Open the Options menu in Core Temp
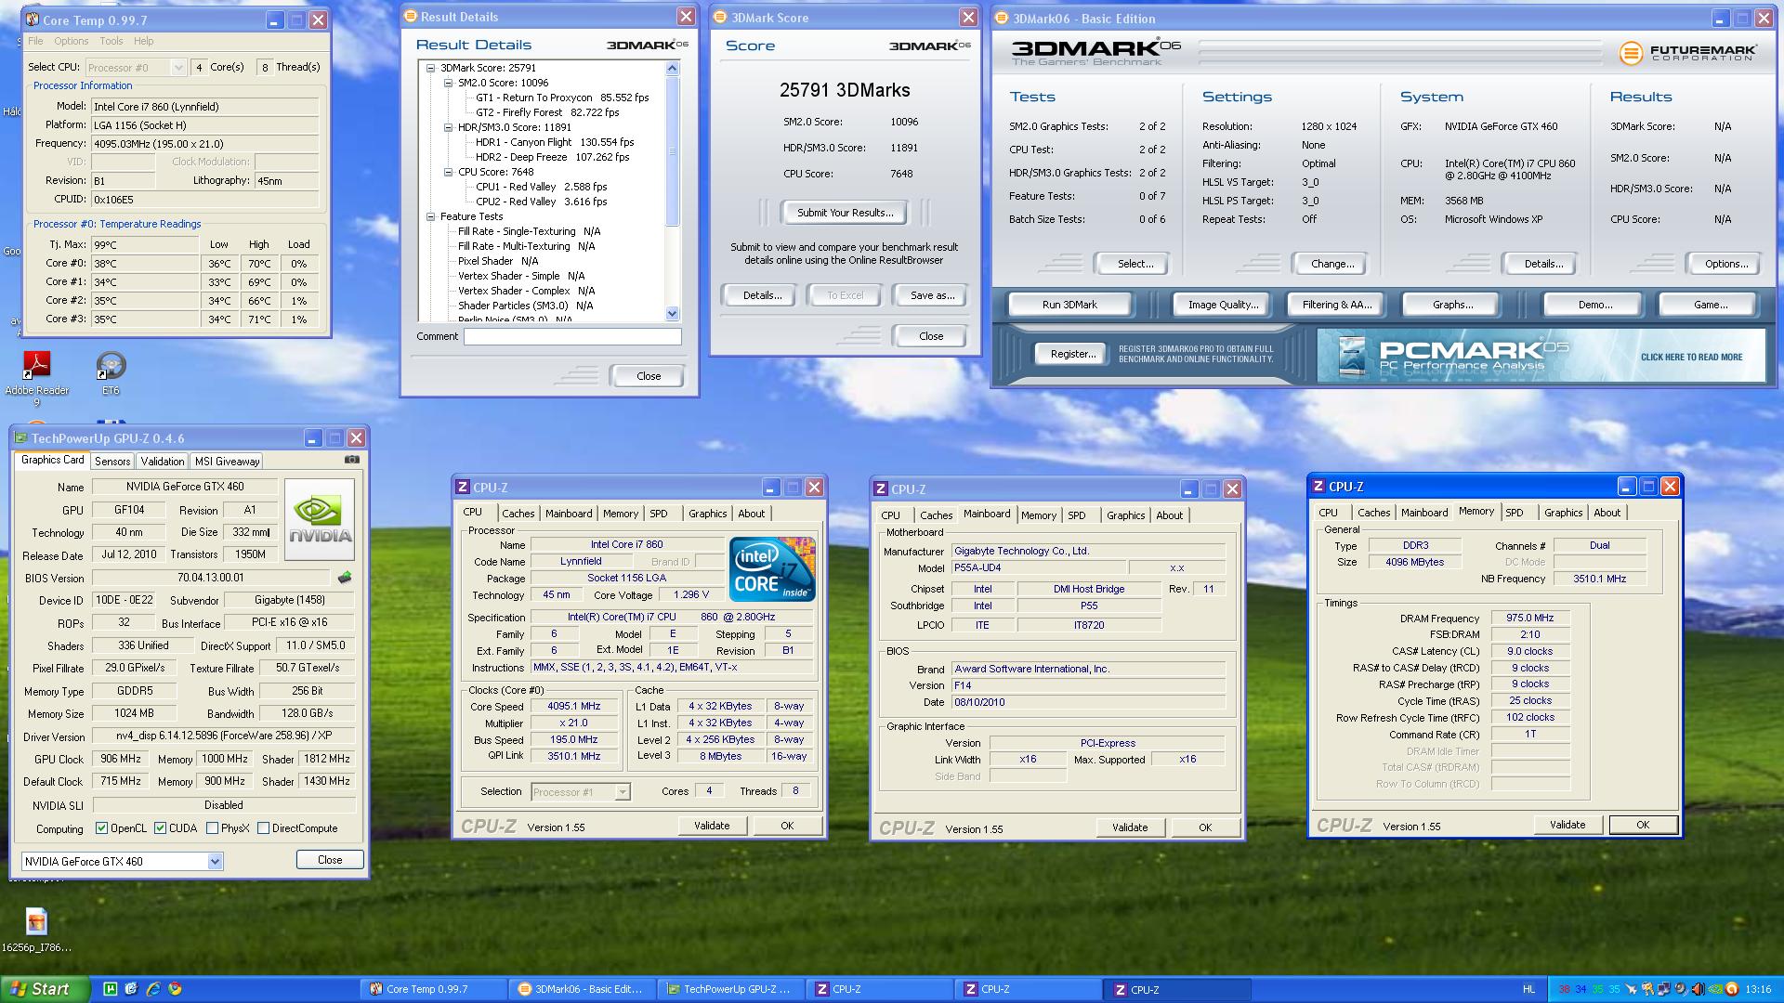Image resolution: width=1784 pixels, height=1003 pixels. tap(72, 41)
